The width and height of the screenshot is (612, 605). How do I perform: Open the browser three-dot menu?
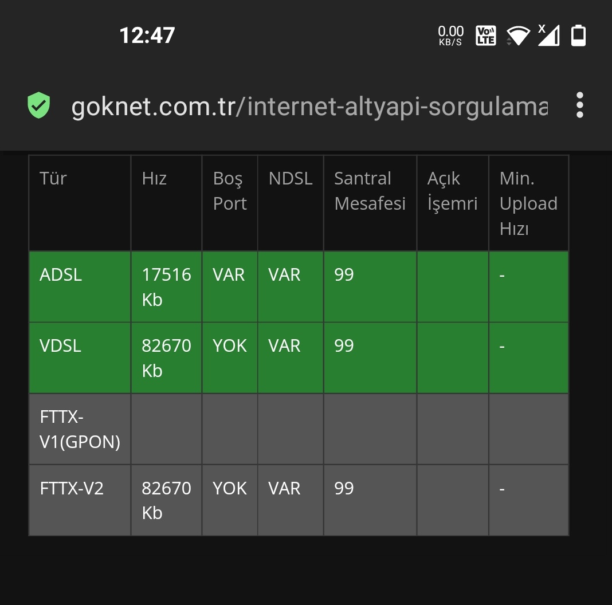click(579, 105)
